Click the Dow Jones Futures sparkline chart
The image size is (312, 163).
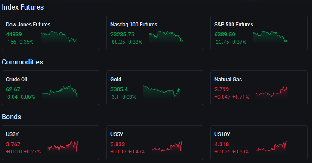59,37
